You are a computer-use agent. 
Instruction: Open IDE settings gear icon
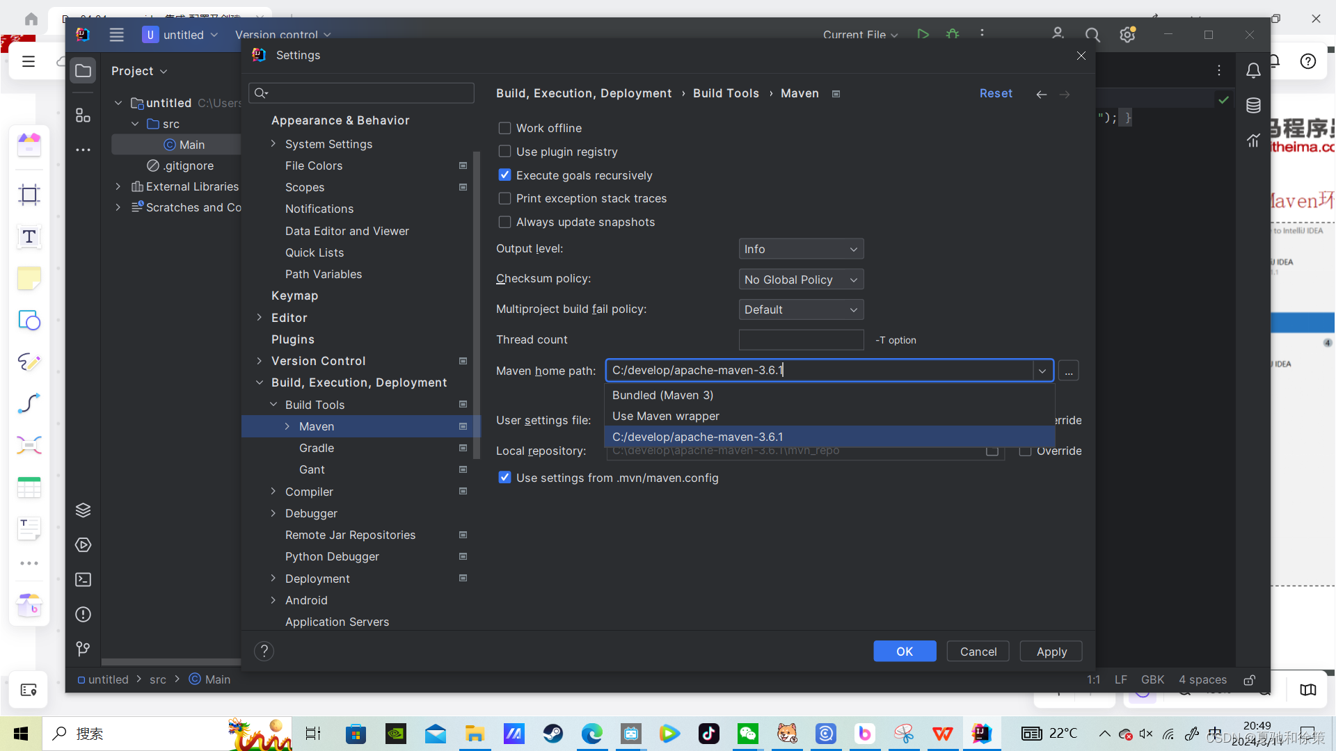[x=1127, y=34]
